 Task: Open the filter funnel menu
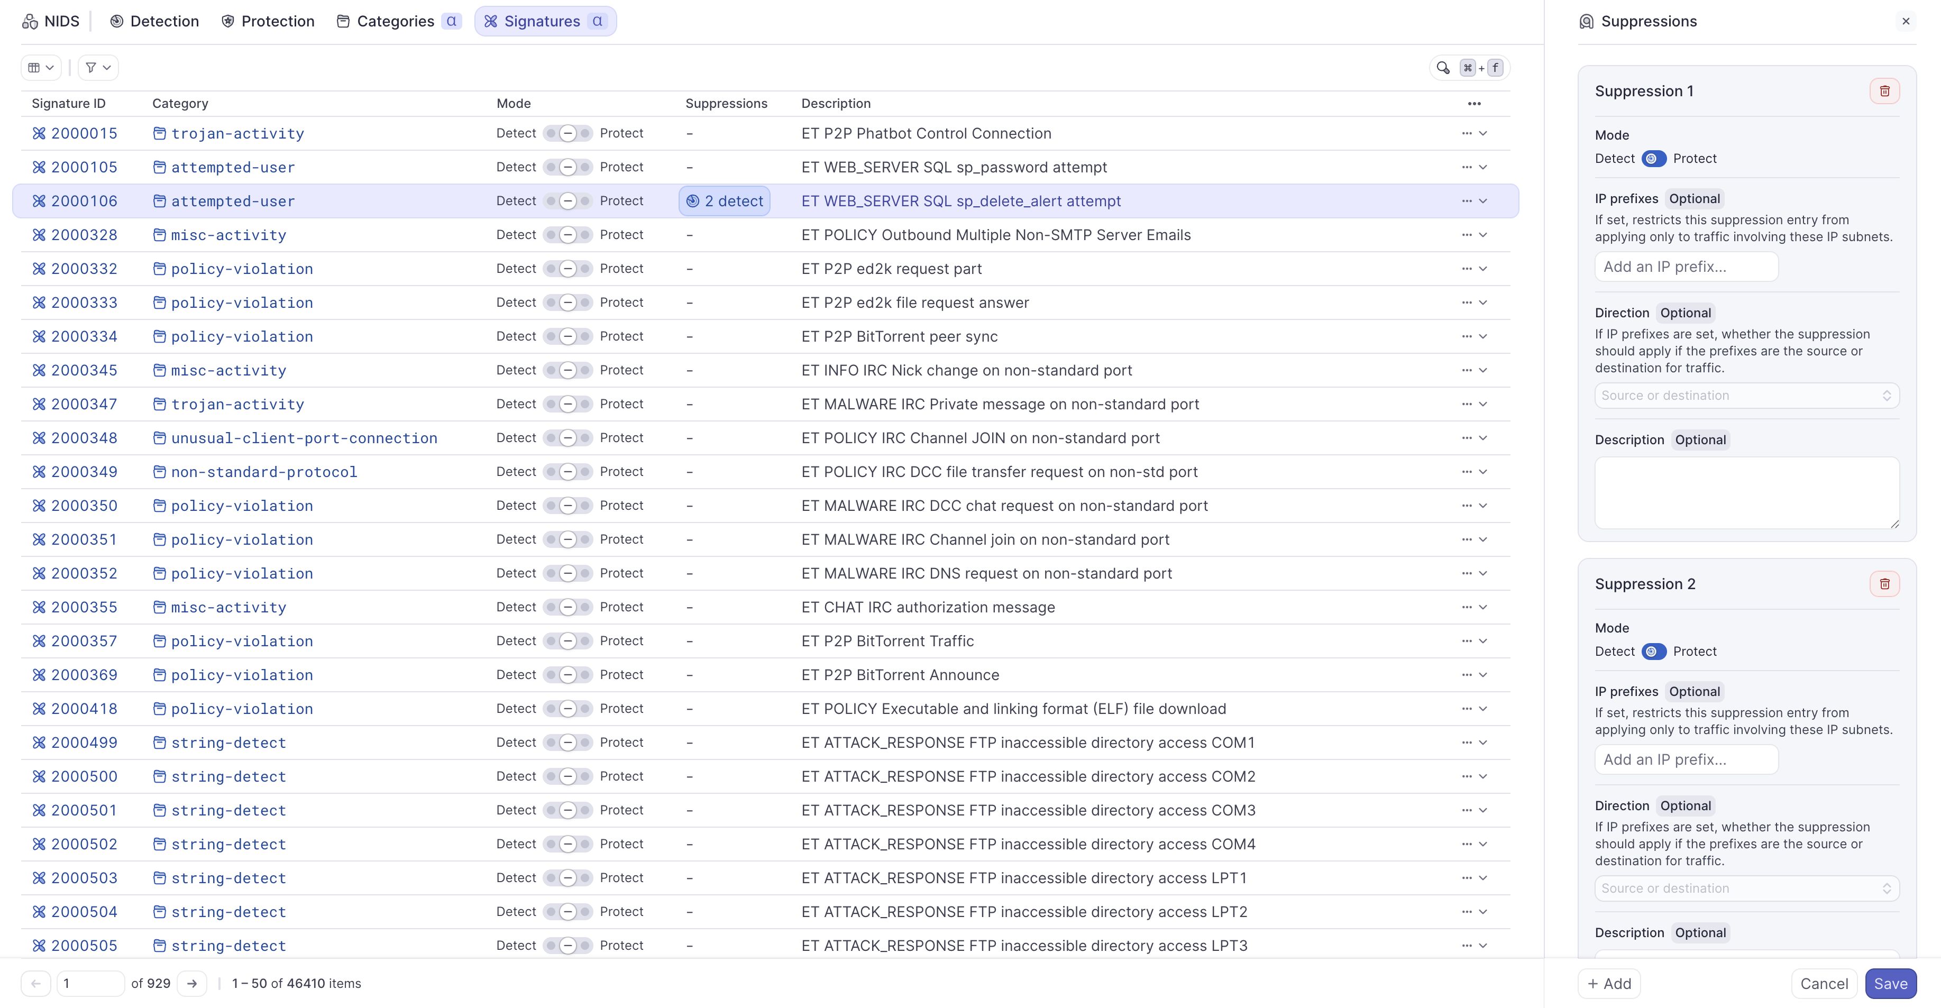98,68
